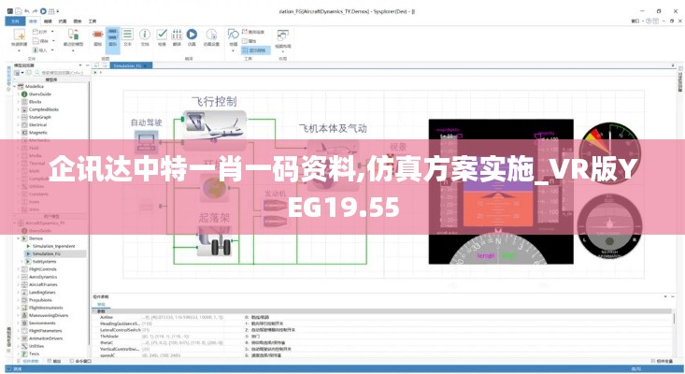The width and height of the screenshot is (685, 374).
Task: Click the Redo arrow in title bar
Action: (36, 11)
